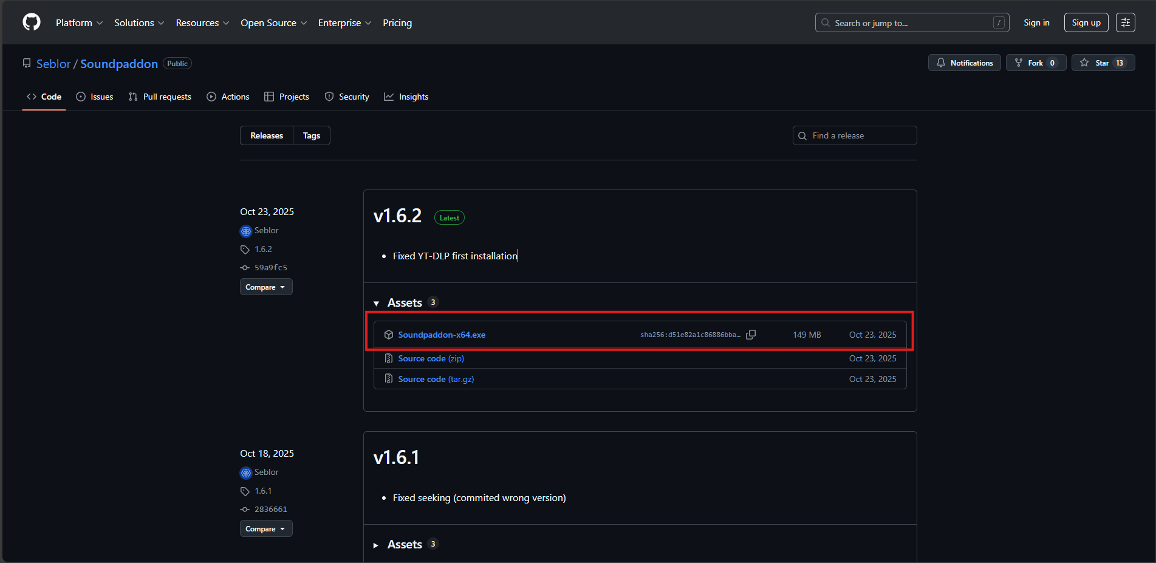Screen dimensions: 1156x563
Task: Open Compare dropdown for release 1.6.1
Action: [x=266, y=528]
